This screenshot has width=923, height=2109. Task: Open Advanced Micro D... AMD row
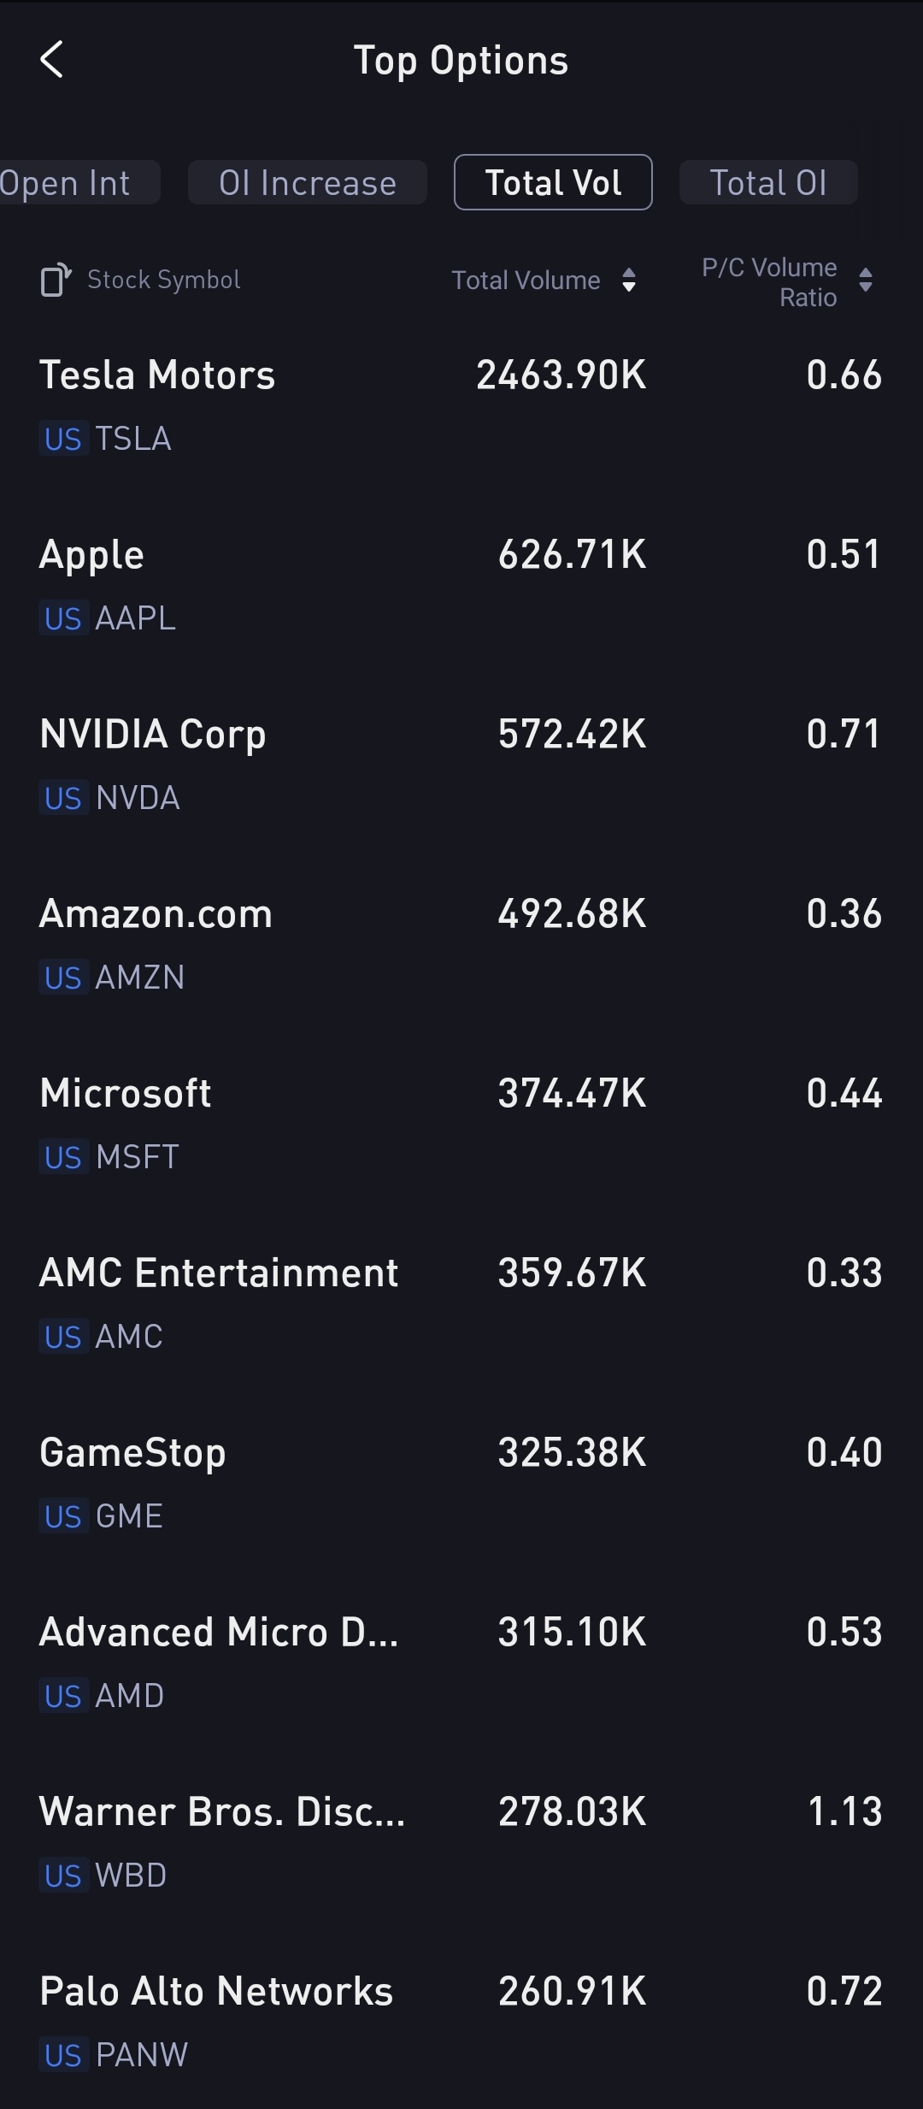click(x=461, y=1663)
